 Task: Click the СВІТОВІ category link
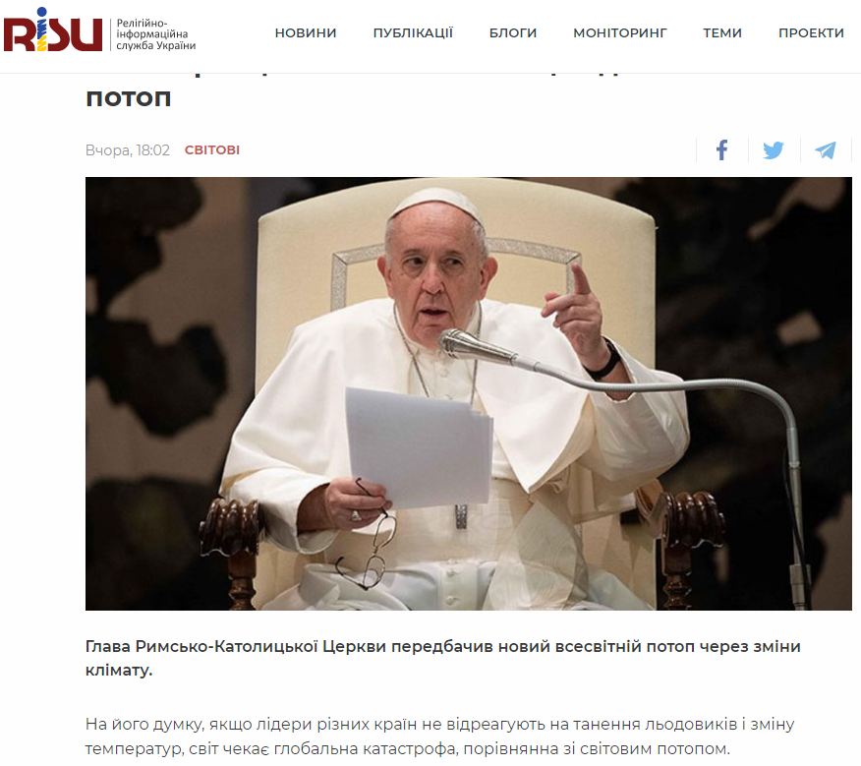click(x=212, y=150)
